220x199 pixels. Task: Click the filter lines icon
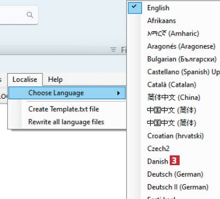pos(114,50)
